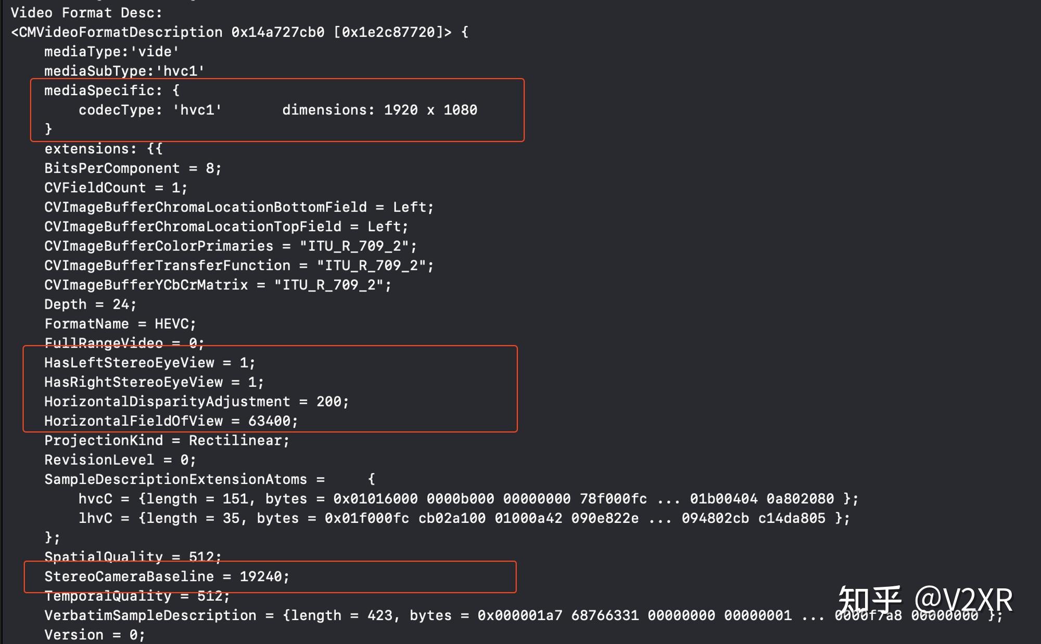
Task: Click the ProjectionKind = Rectilinear line
Action: (167, 440)
